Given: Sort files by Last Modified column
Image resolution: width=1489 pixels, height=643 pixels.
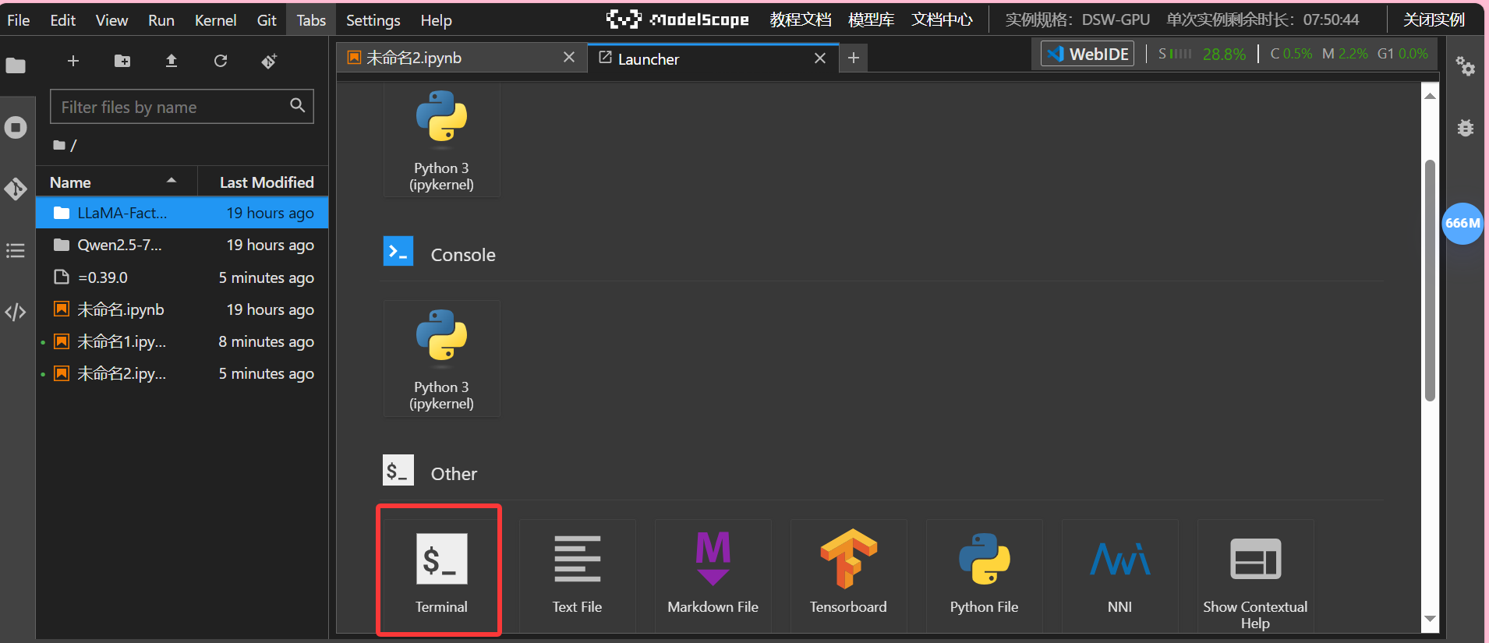Looking at the screenshot, I should click(x=263, y=182).
